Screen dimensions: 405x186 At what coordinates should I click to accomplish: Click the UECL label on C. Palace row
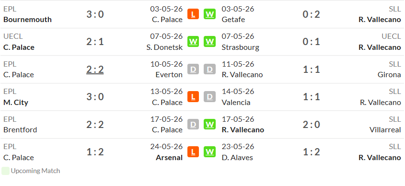pyautogui.click(x=13, y=36)
